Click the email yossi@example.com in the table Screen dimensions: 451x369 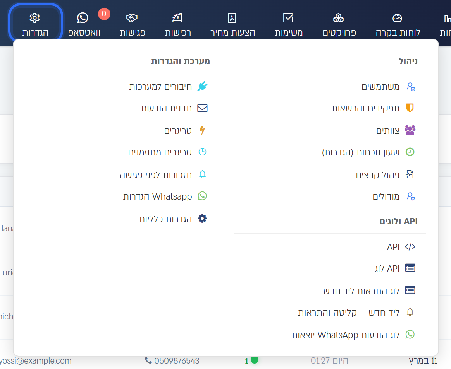tap(36, 360)
